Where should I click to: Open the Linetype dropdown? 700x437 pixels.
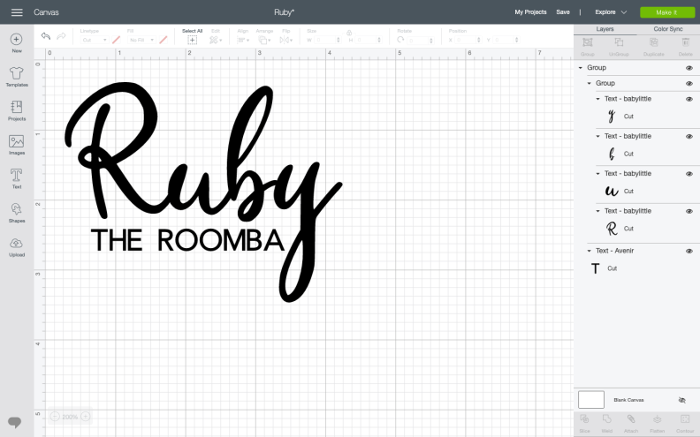(95, 40)
